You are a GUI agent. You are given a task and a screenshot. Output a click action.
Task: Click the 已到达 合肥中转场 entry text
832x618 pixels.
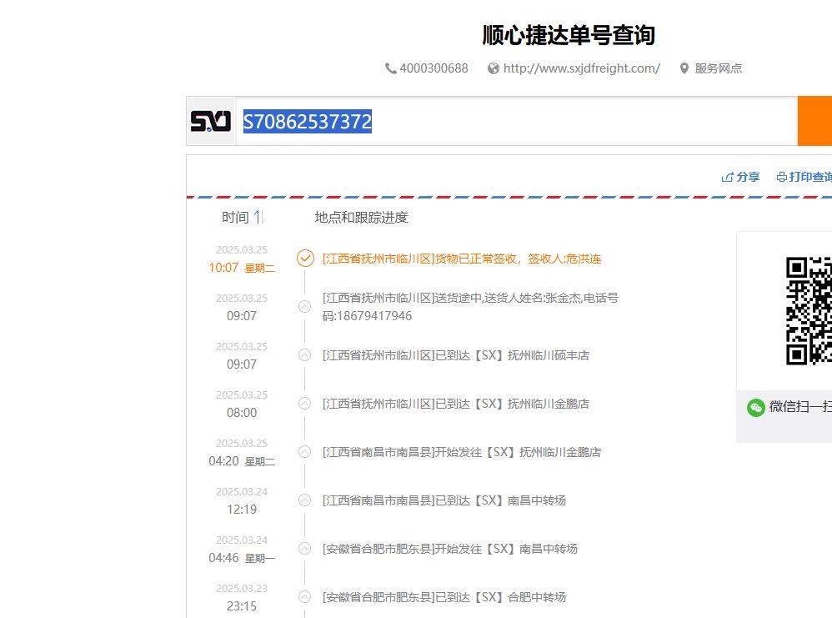[x=444, y=597]
